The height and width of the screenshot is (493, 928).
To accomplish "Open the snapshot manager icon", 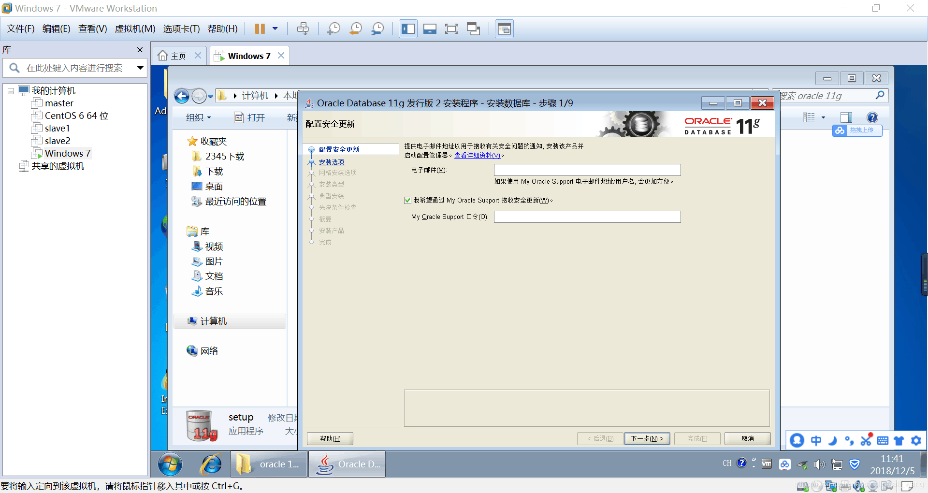I will pos(377,29).
